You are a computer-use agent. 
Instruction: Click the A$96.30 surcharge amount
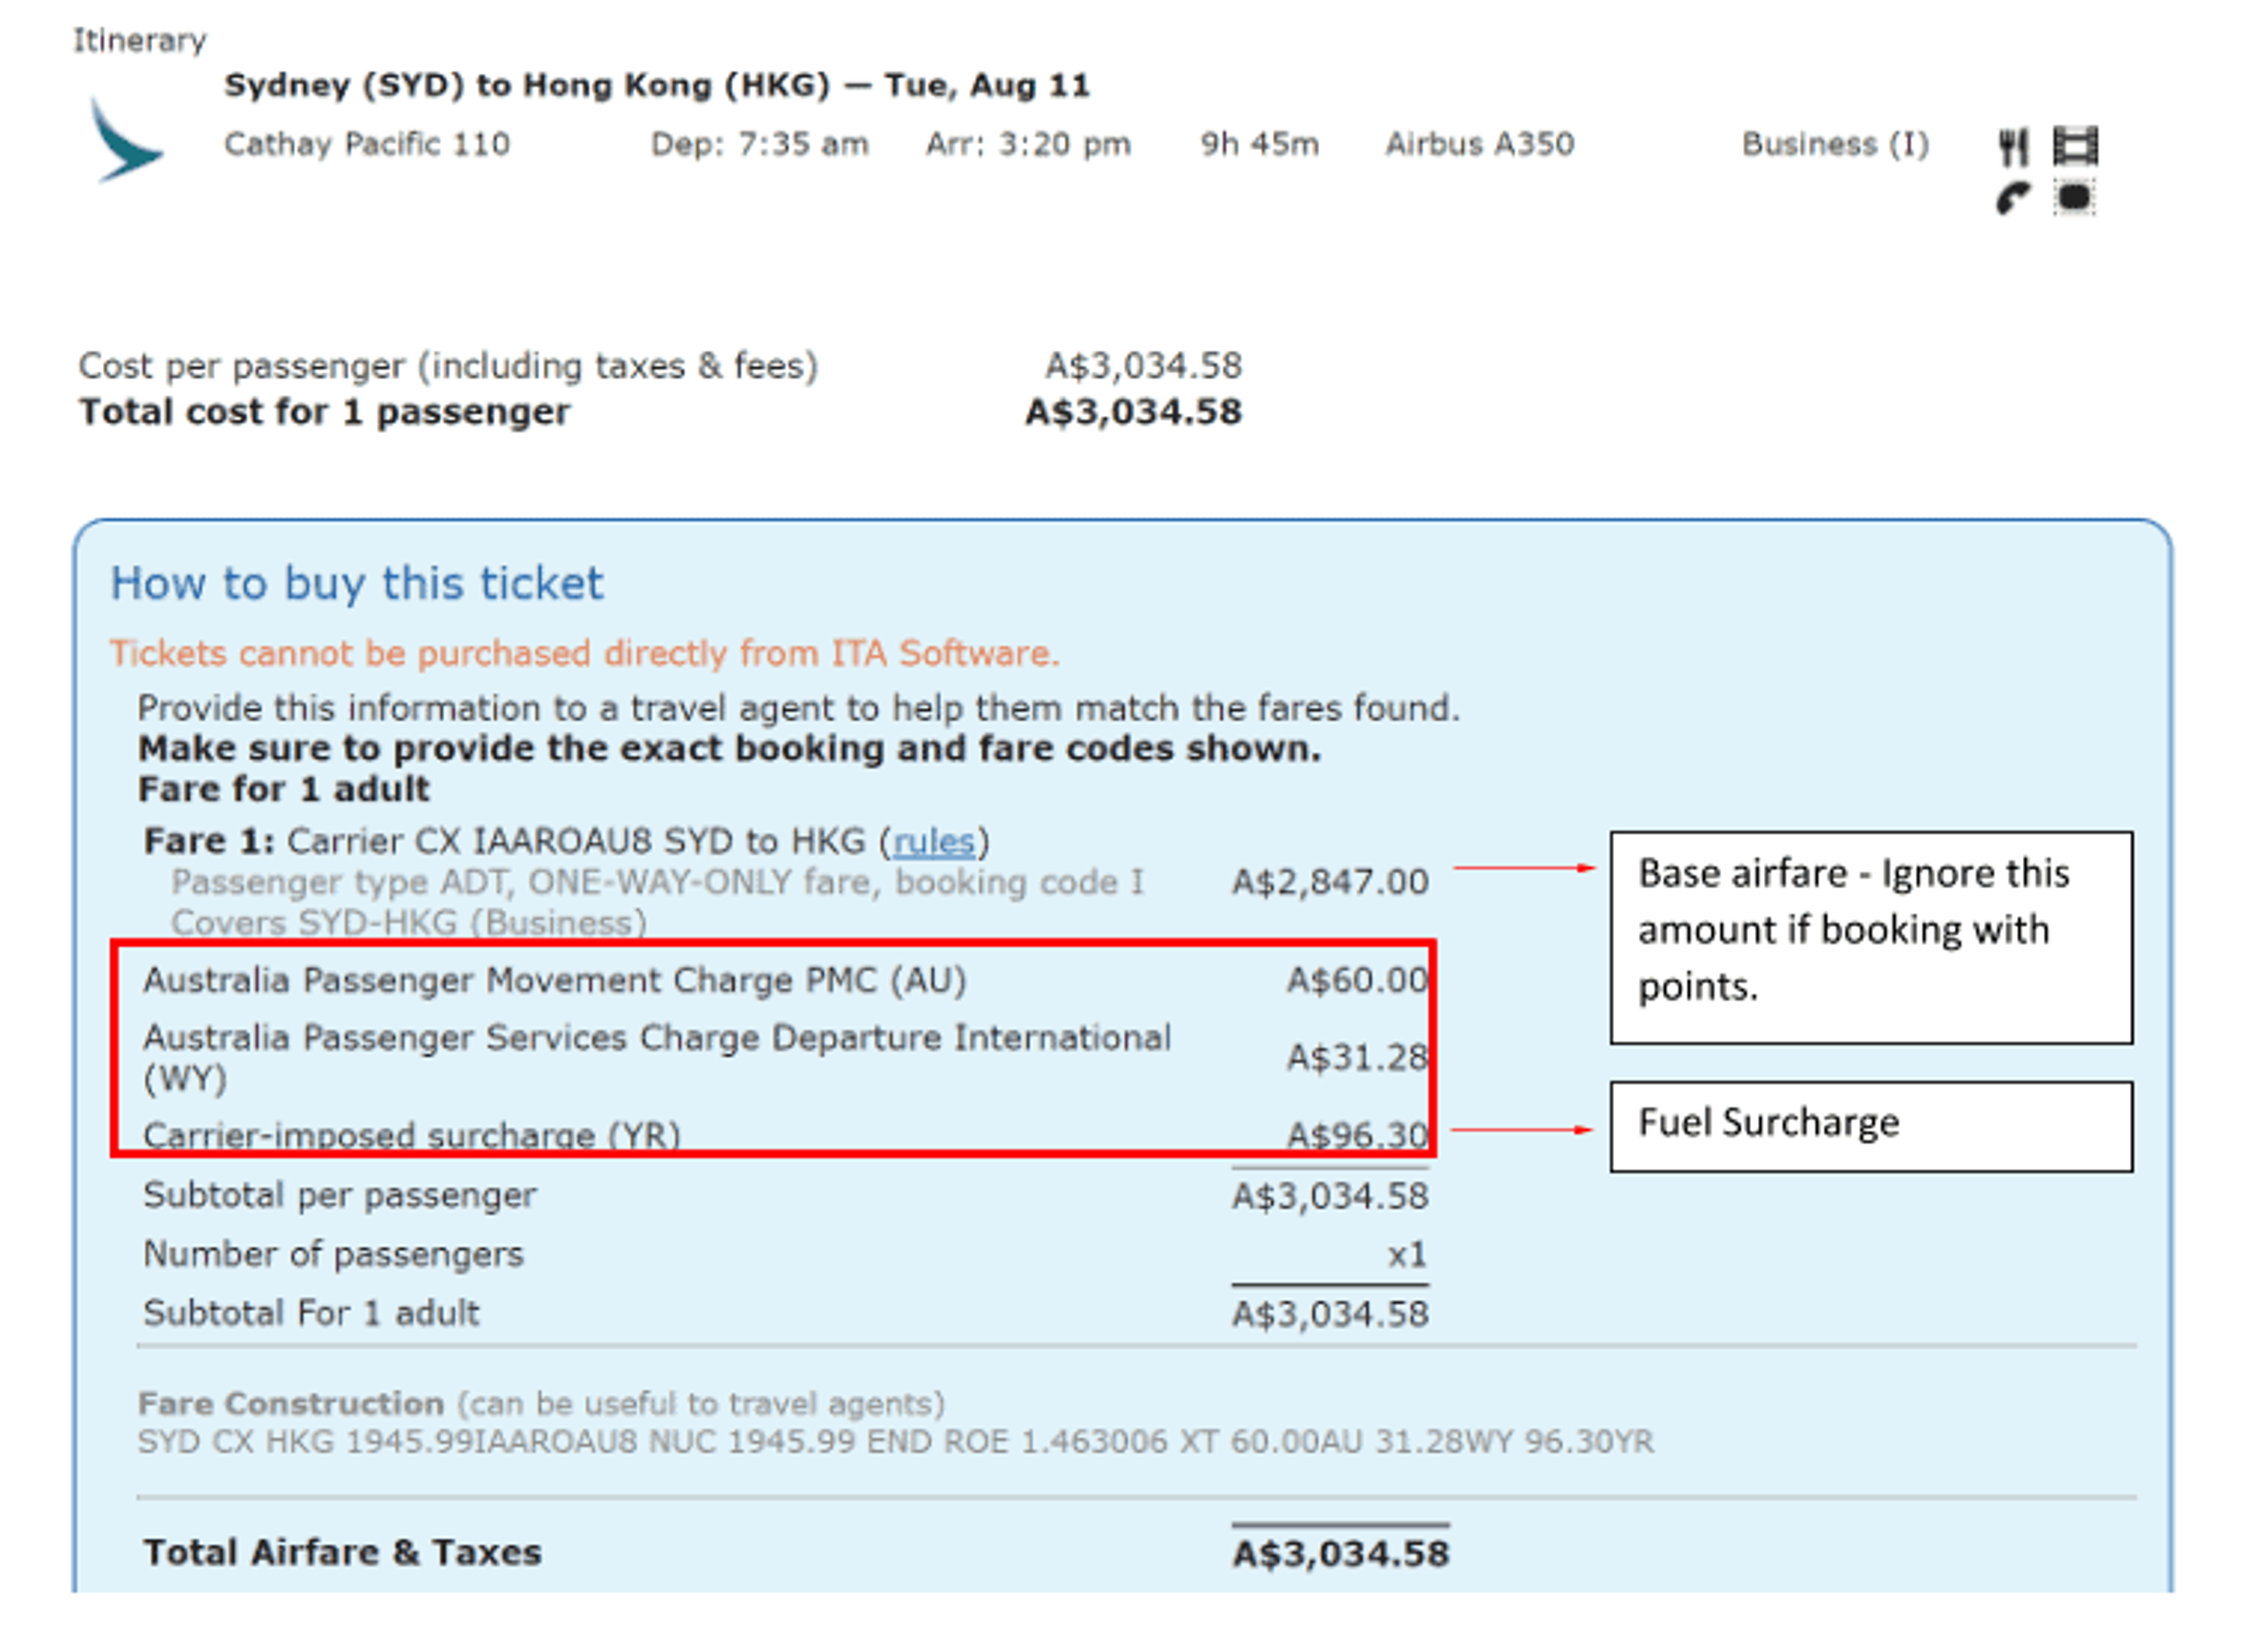tap(1357, 1135)
